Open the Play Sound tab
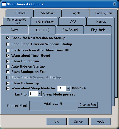 pos(70,30)
